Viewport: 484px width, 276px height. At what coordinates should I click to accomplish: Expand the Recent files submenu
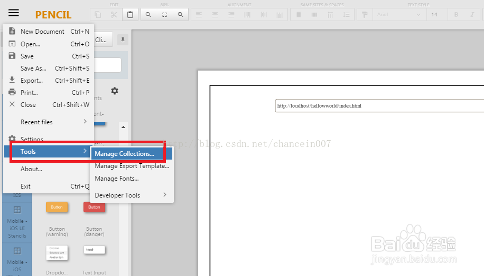pyautogui.click(x=49, y=122)
